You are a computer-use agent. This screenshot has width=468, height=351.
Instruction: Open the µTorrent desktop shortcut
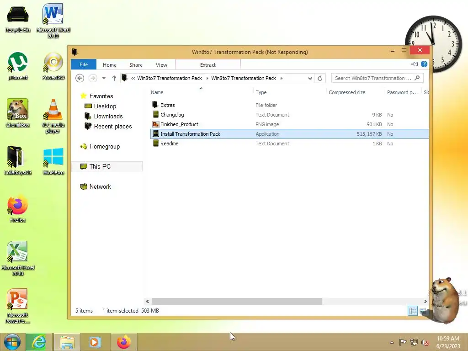click(x=18, y=66)
